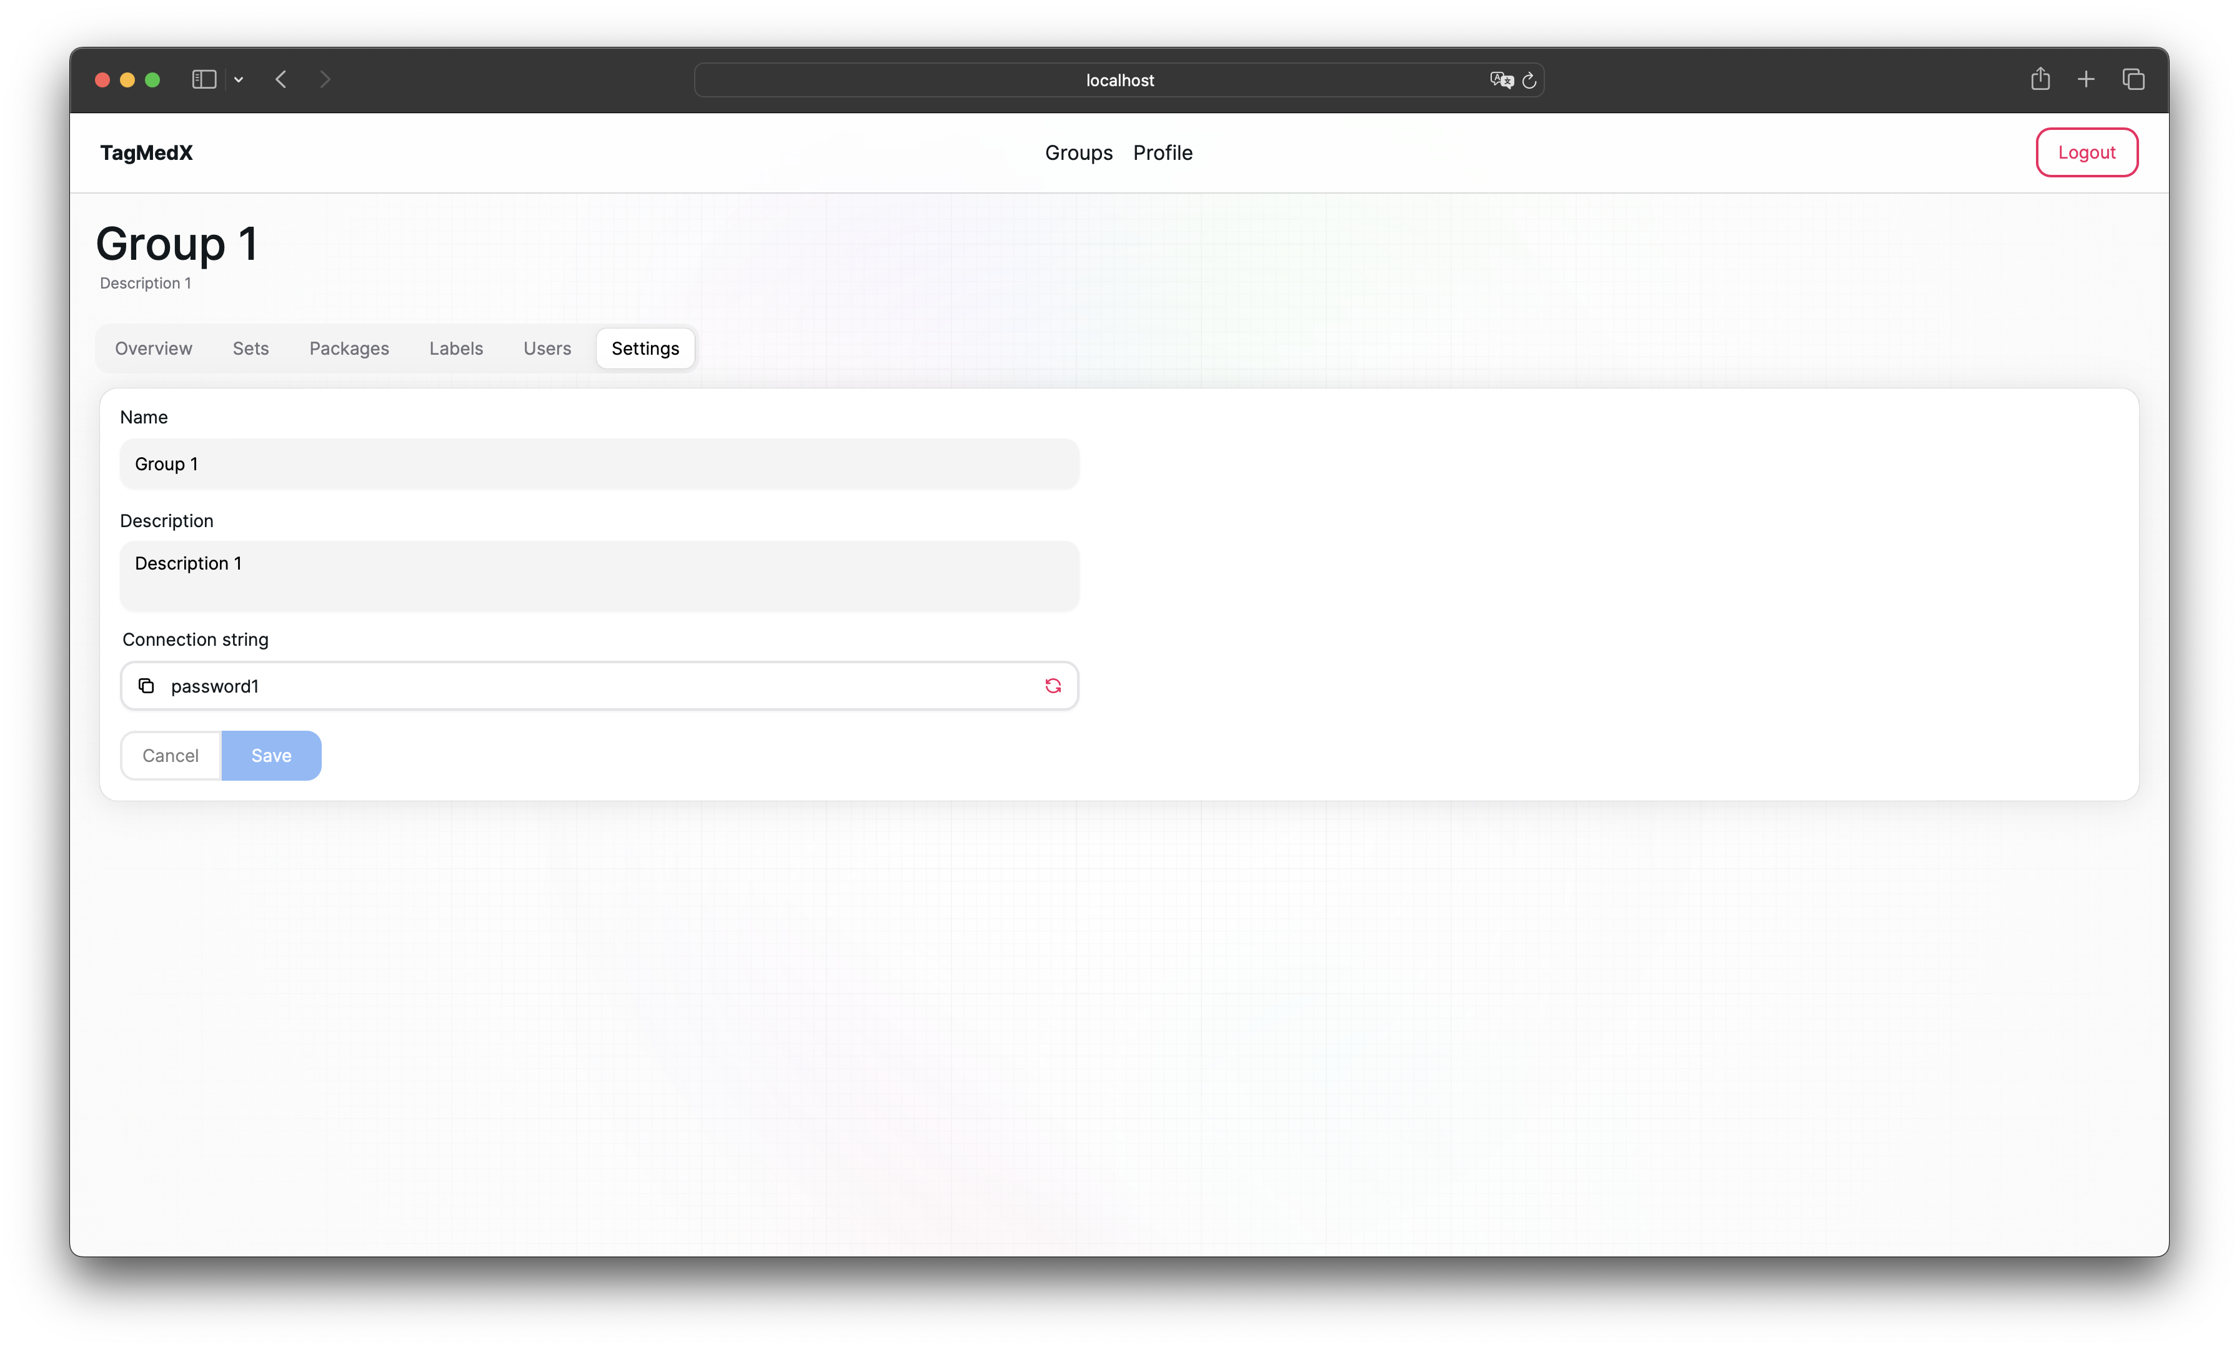Screen dimensions: 2239x1349
Task: Switch to the Overview tab
Action: pyautogui.click(x=154, y=349)
